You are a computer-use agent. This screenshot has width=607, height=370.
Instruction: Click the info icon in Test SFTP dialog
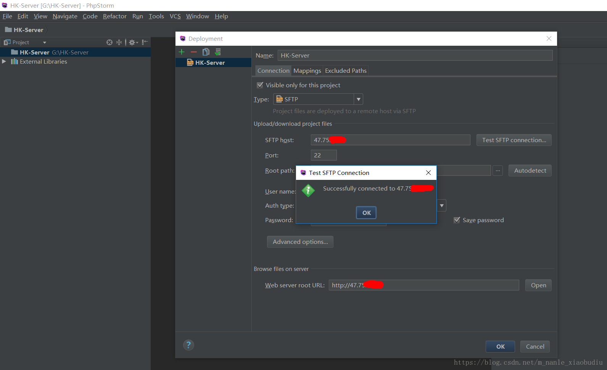[x=308, y=191]
